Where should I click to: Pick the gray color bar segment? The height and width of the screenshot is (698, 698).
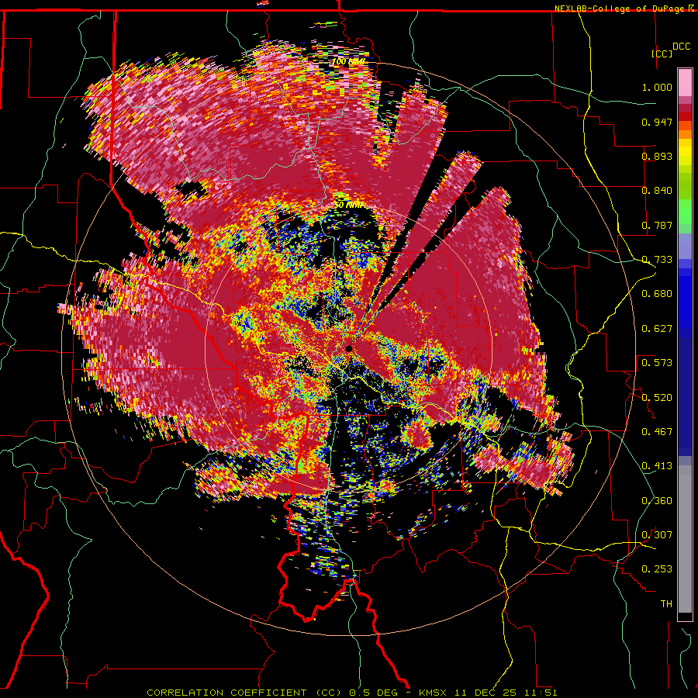(685, 539)
